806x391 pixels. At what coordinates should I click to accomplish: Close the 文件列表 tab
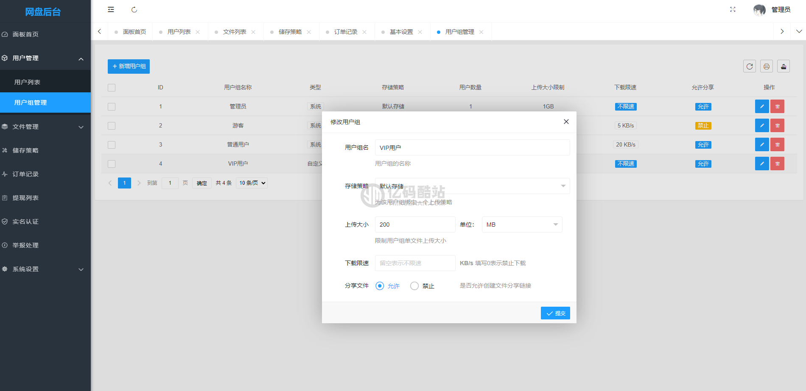pyautogui.click(x=253, y=32)
